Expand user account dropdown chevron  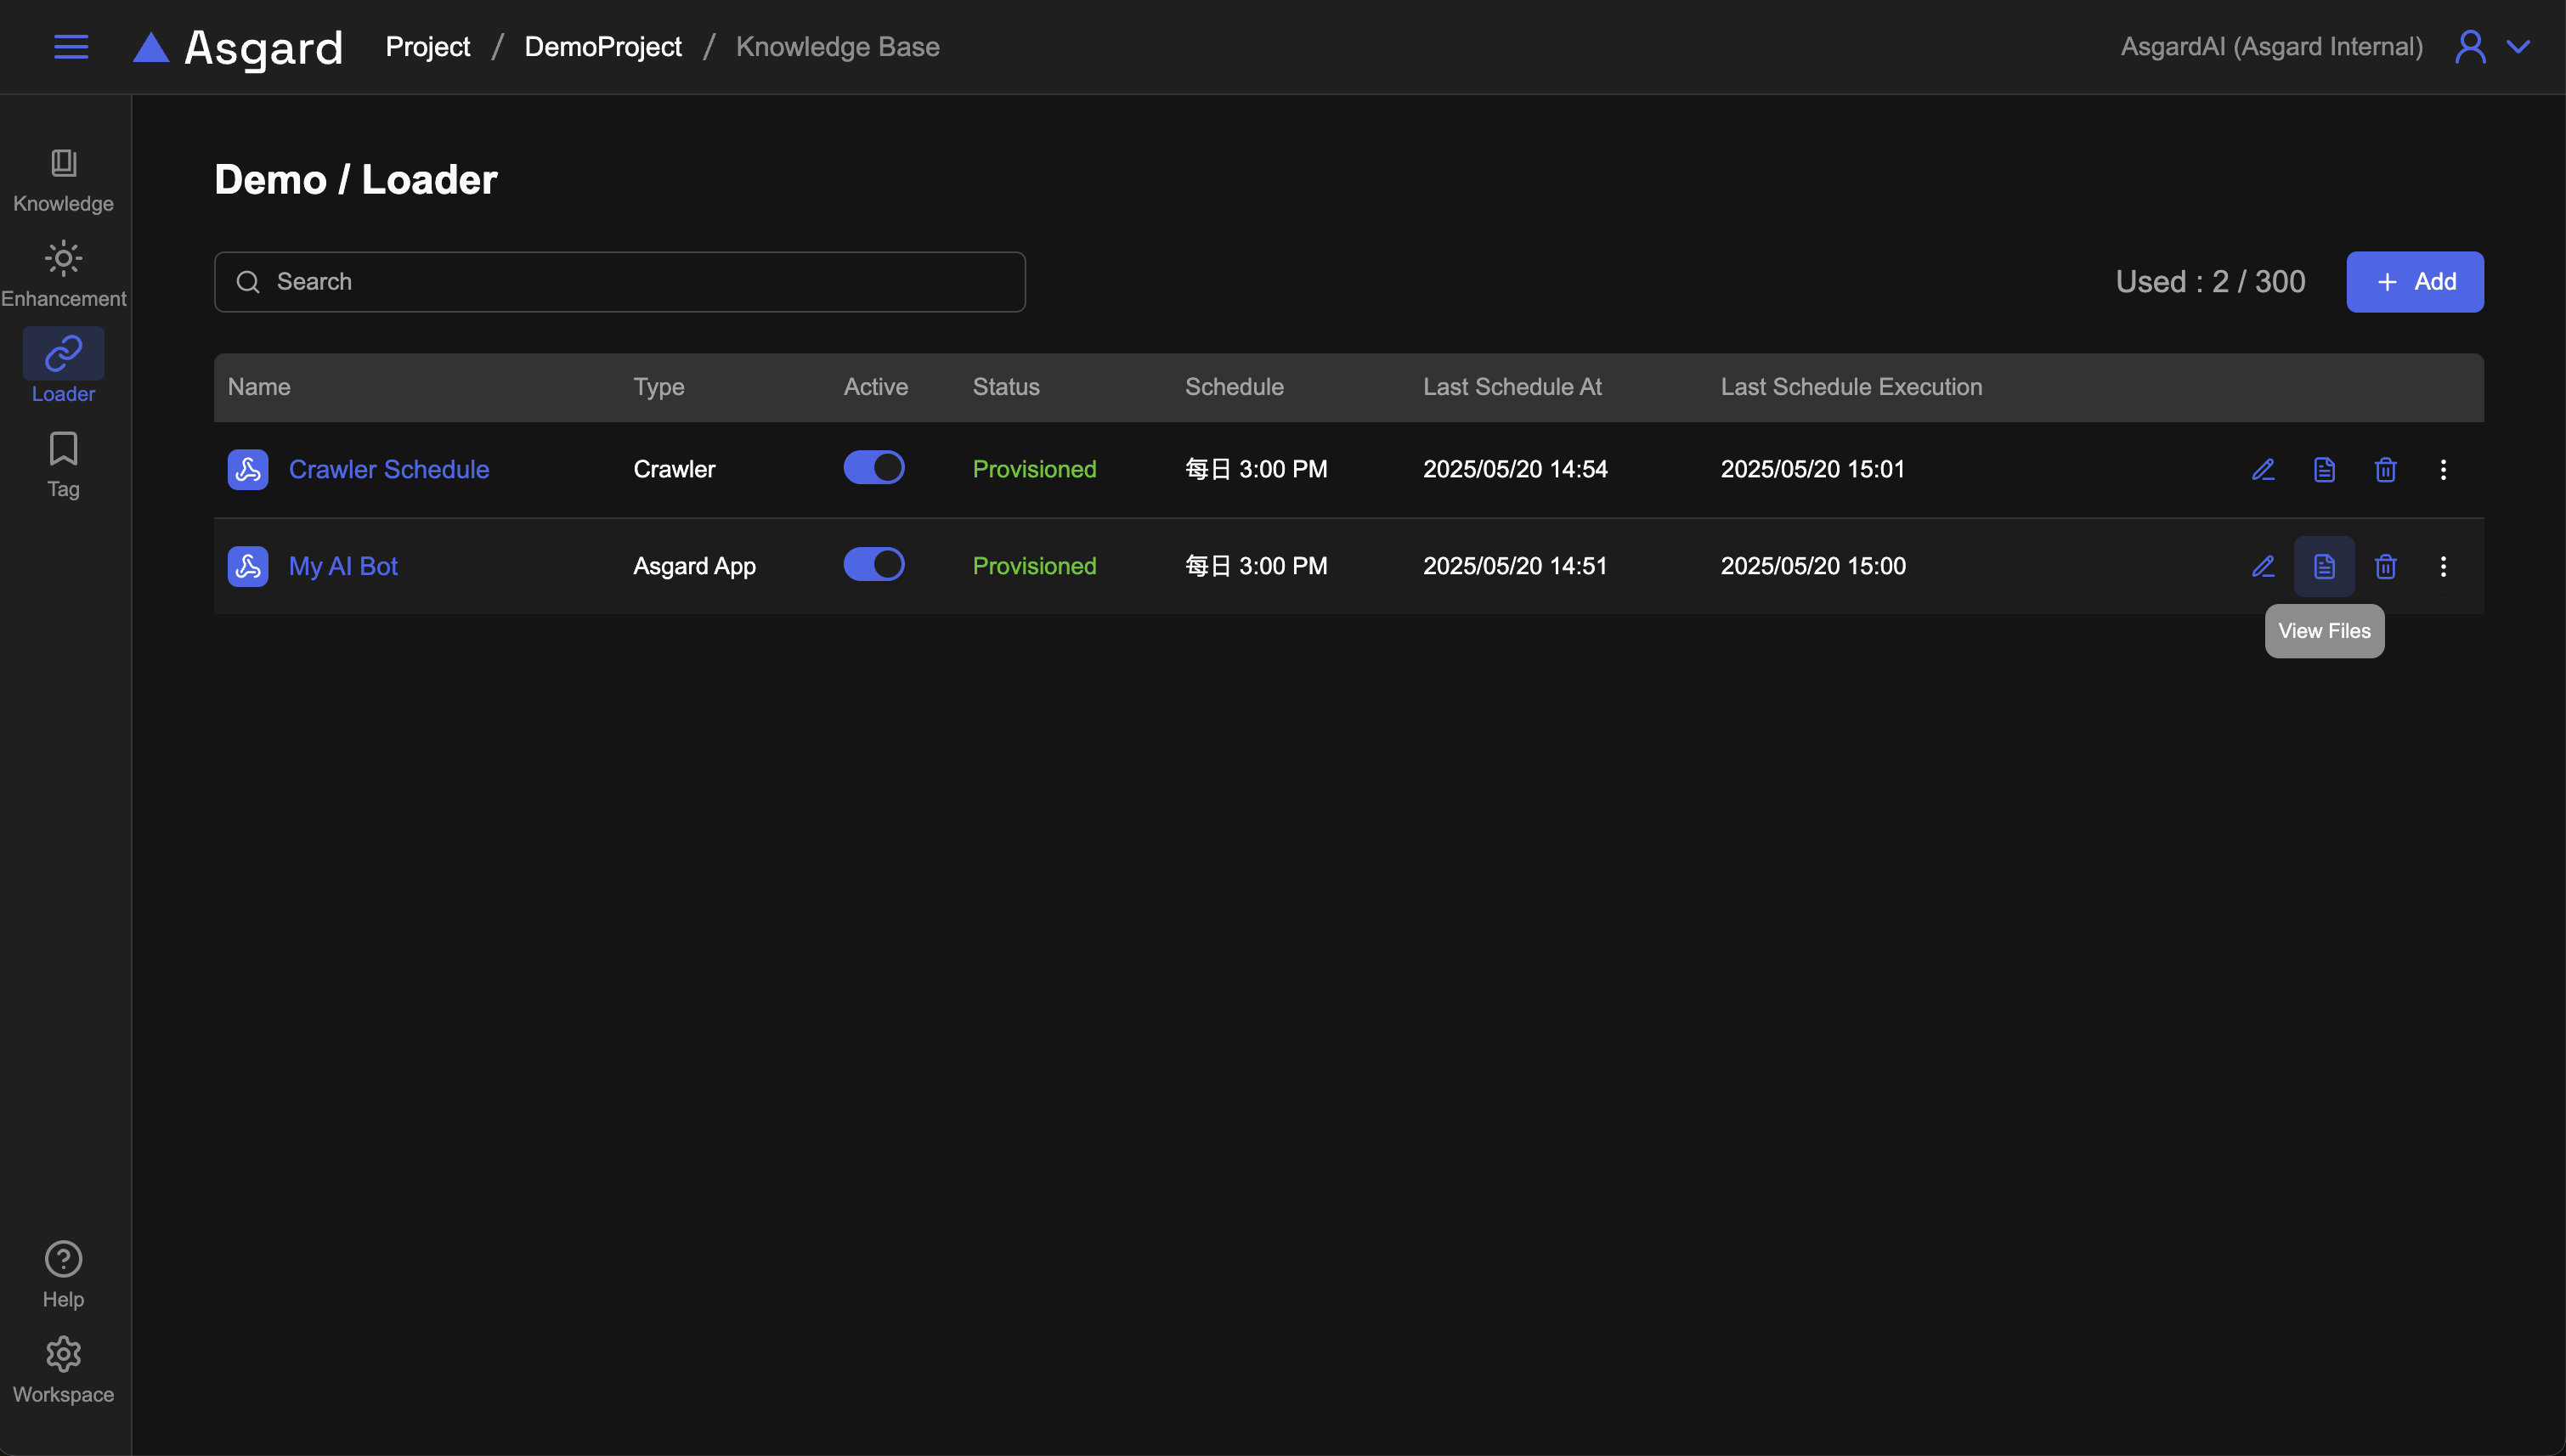click(2518, 47)
